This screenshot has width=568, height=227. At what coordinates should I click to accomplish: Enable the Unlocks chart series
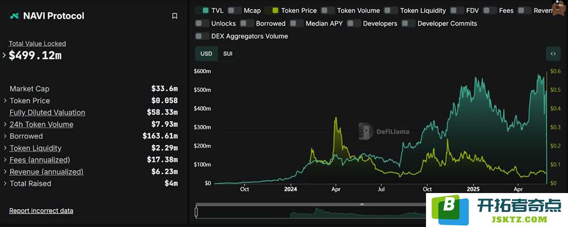pyautogui.click(x=202, y=23)
